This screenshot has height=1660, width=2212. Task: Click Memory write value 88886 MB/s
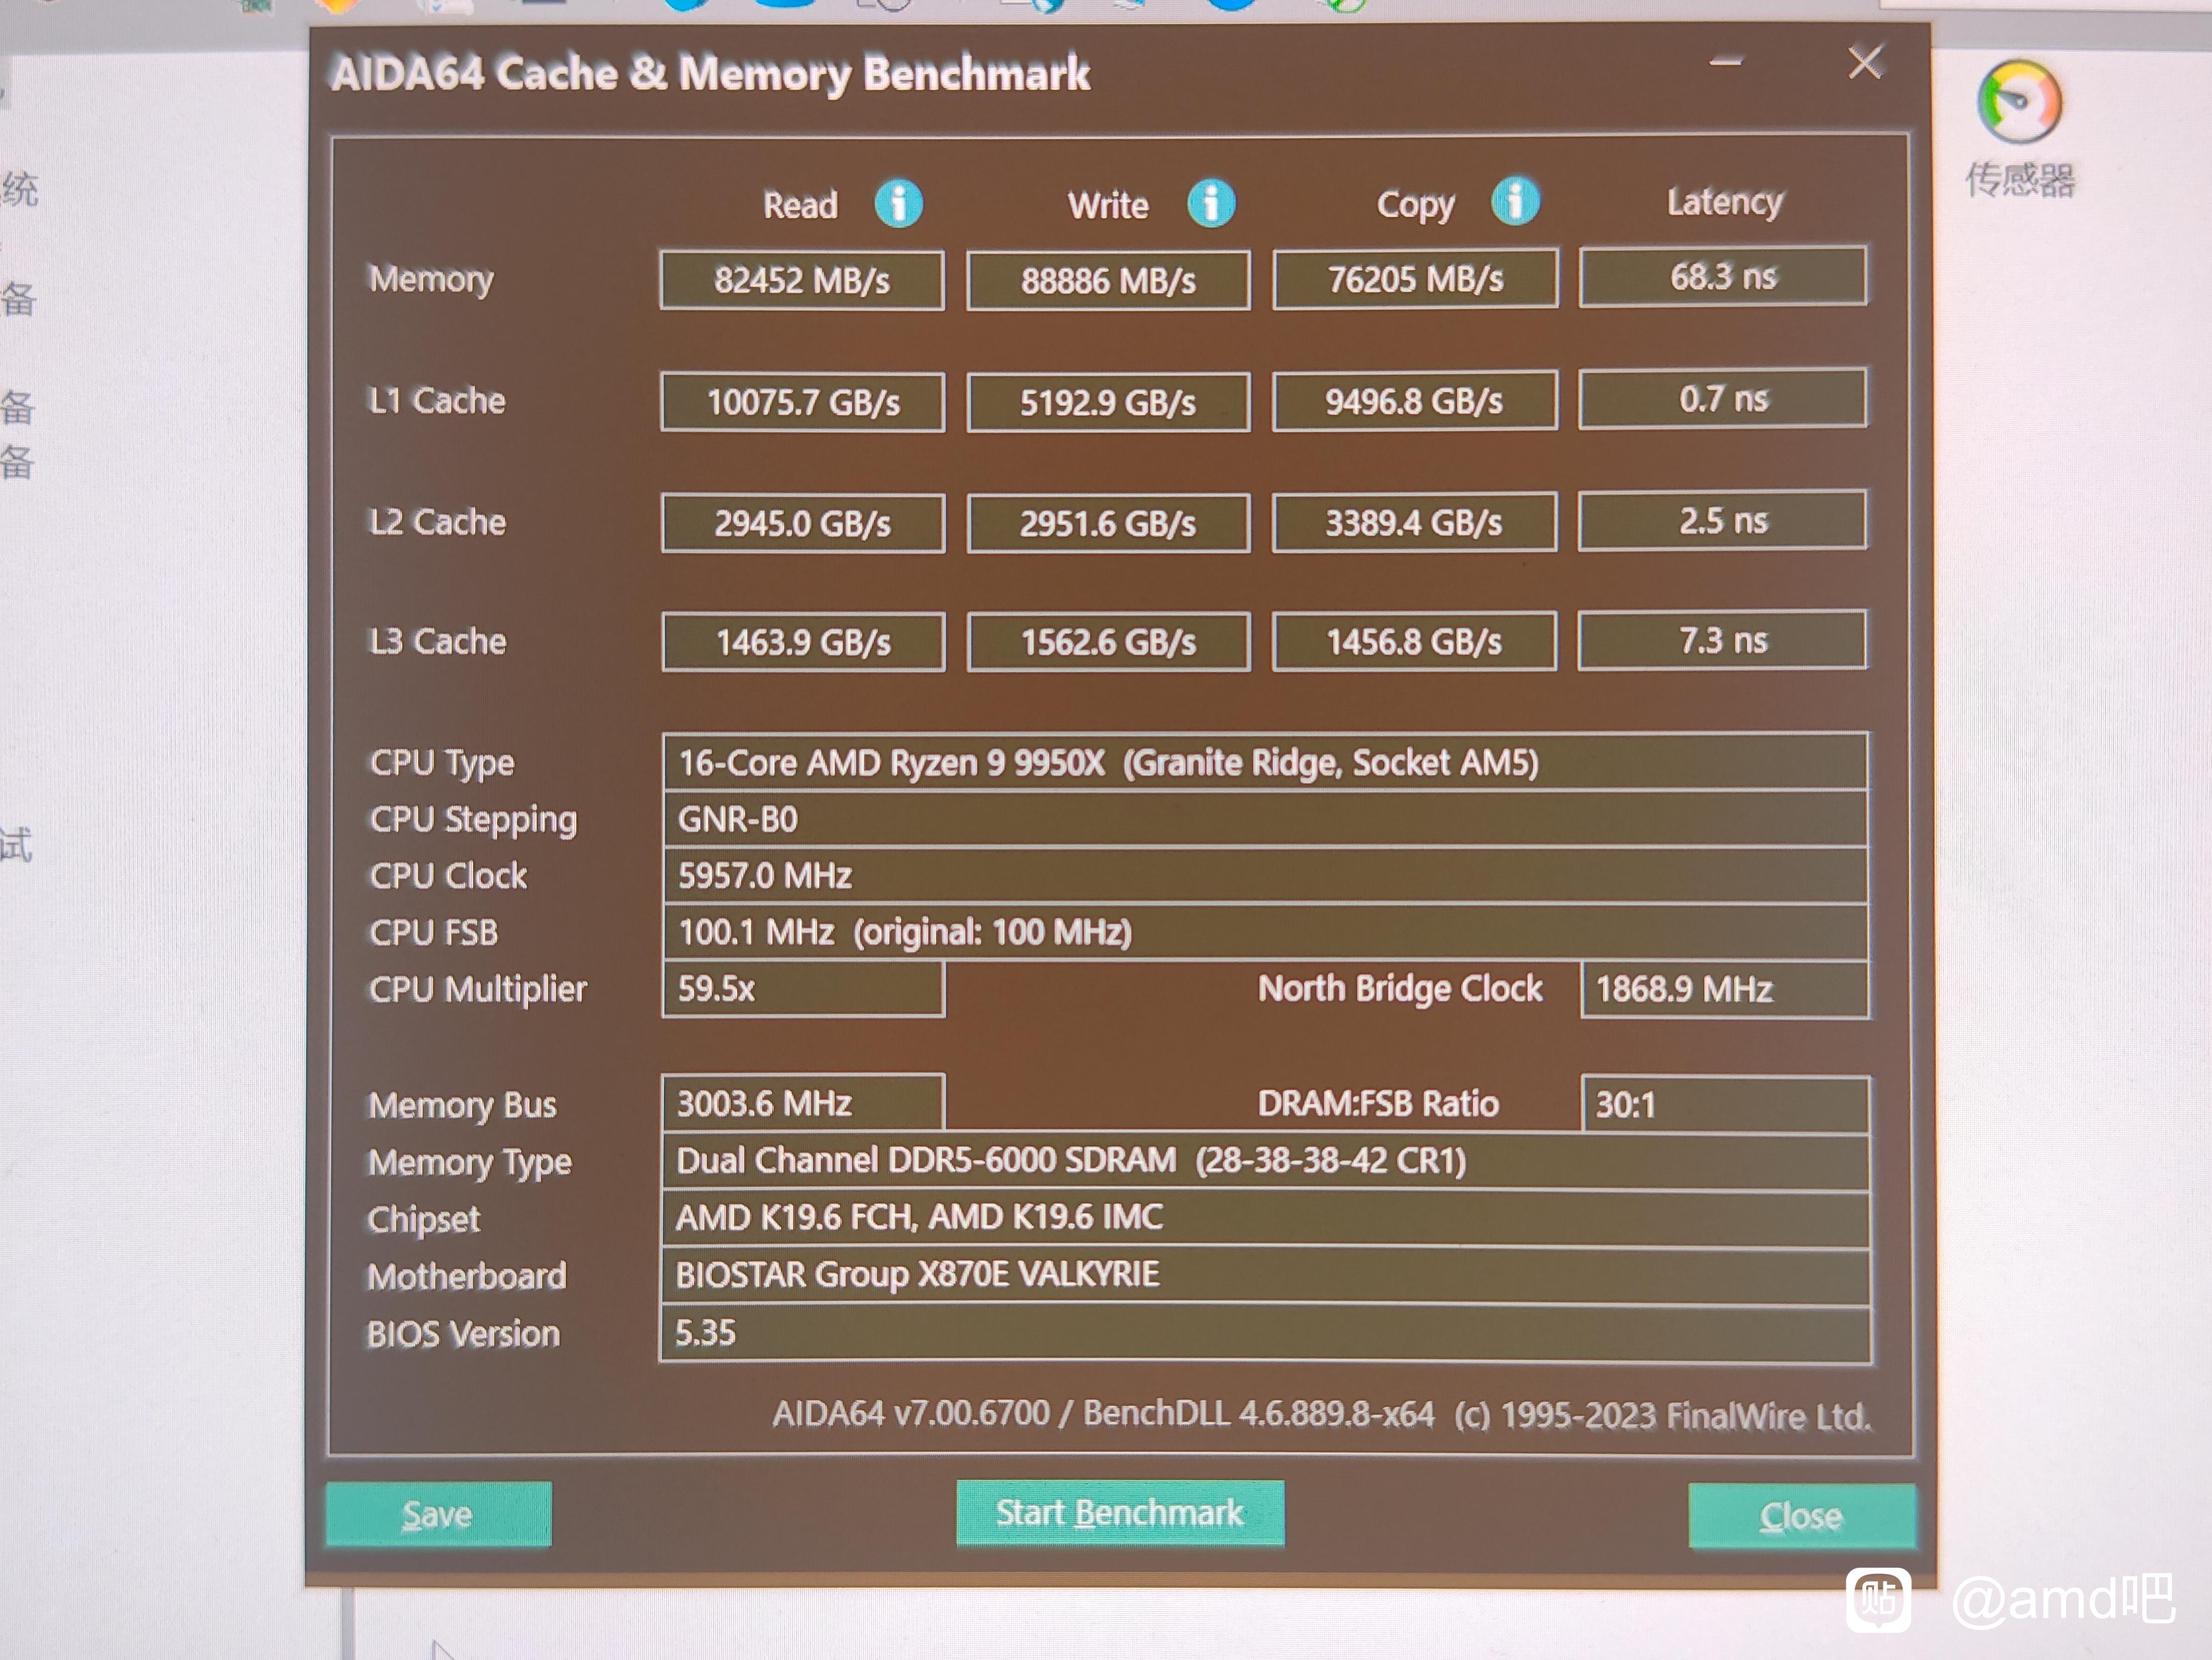[1108, 280]
